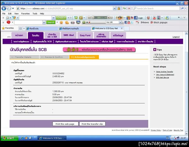Open the Edit menu

point(10,14)
